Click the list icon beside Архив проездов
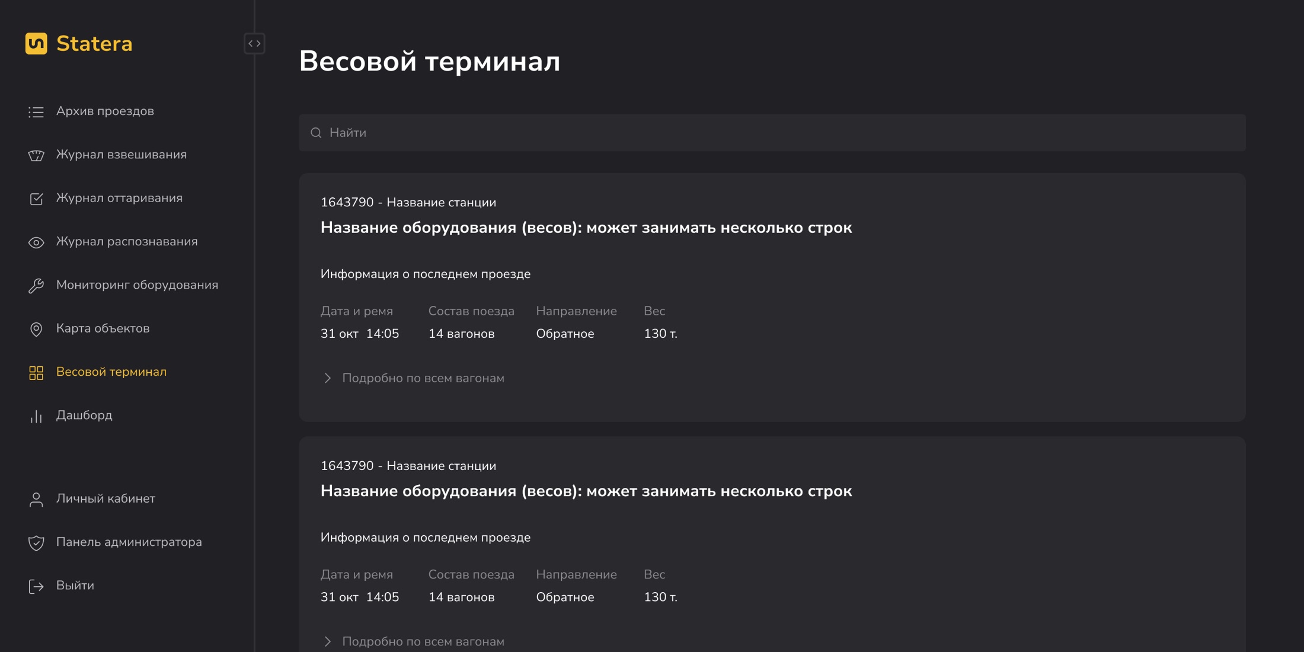1304x652 pixels. coord(36,111)
